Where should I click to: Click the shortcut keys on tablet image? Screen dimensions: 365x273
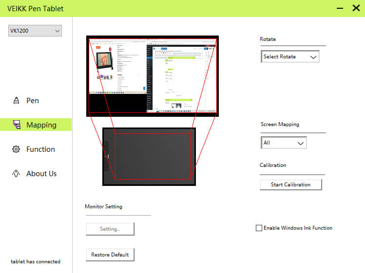pyautogui.click(x=107, y=156)
